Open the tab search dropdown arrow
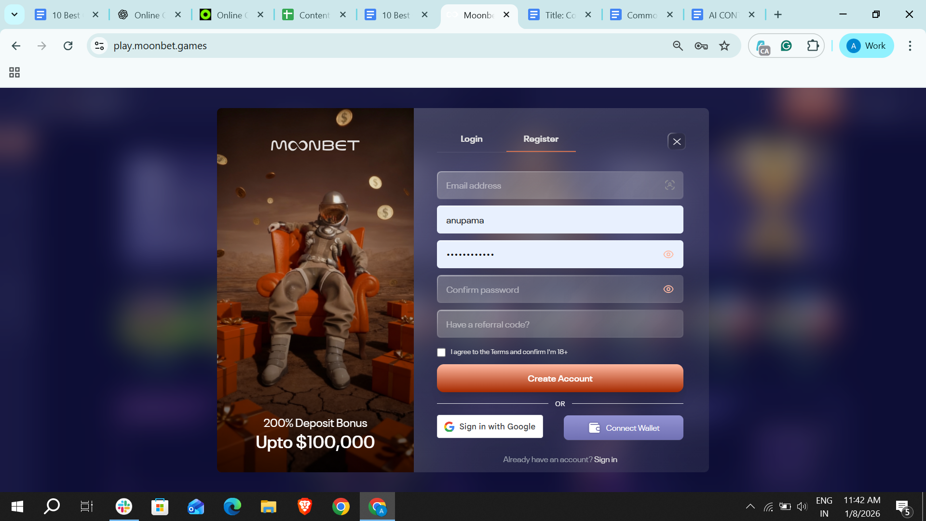The image size is (926, 521). click(x=14, y=14)
